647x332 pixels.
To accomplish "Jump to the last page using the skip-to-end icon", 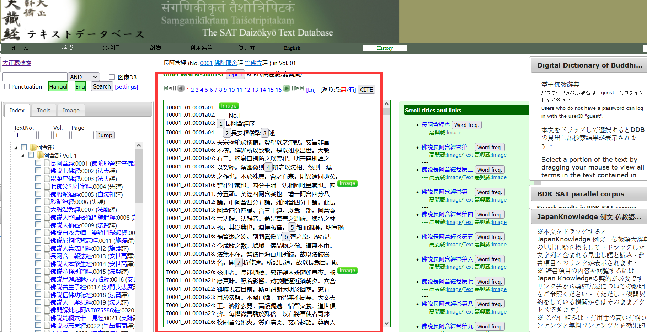I will click(x=302, y=88).
